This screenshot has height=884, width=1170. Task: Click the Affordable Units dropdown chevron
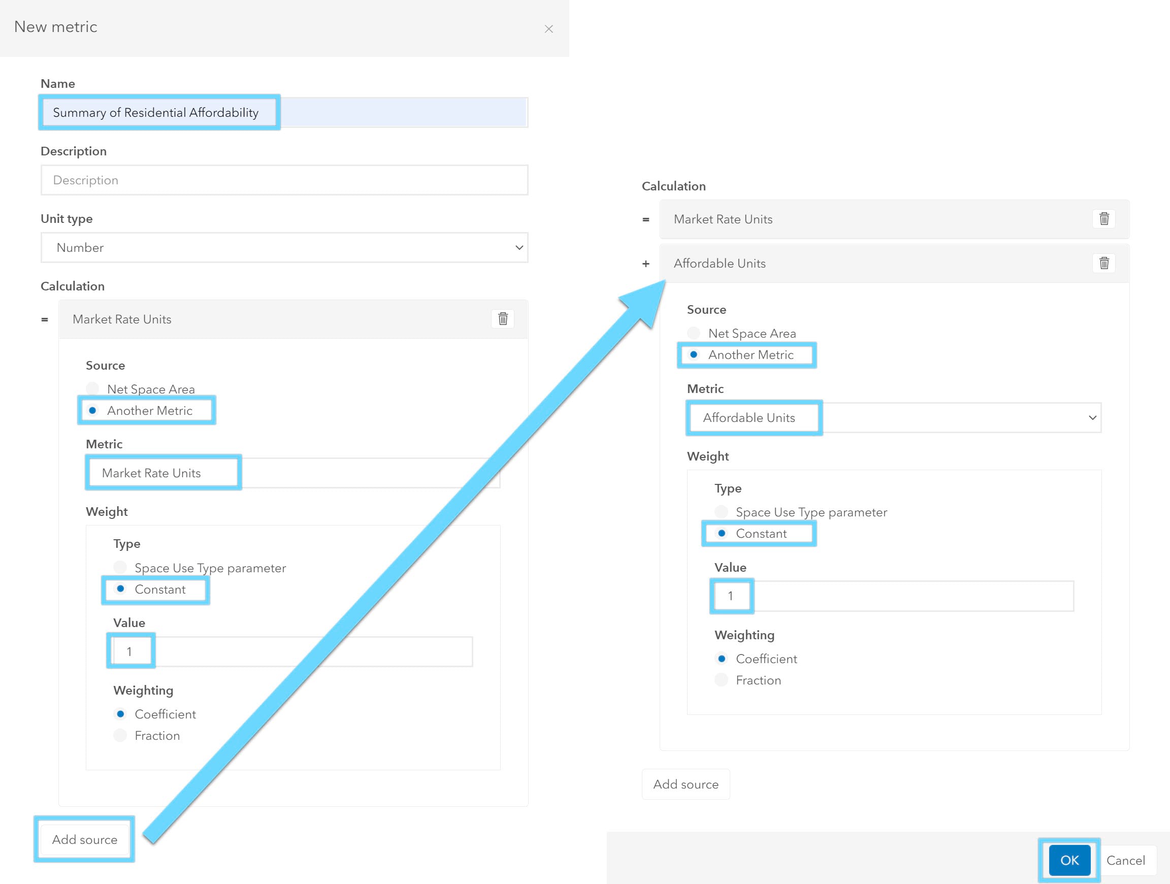pyautogui.click(x=1093, y=417)
